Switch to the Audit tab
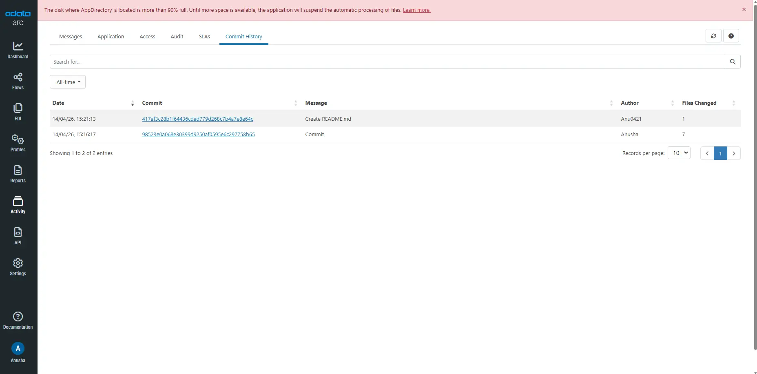This screenshot has height=374, width=757. tap(177, 36)
